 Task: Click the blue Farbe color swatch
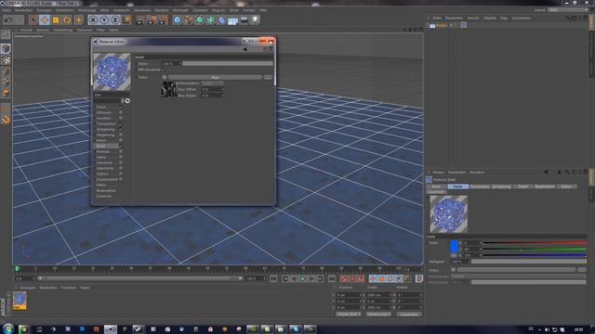click(454, 246)
